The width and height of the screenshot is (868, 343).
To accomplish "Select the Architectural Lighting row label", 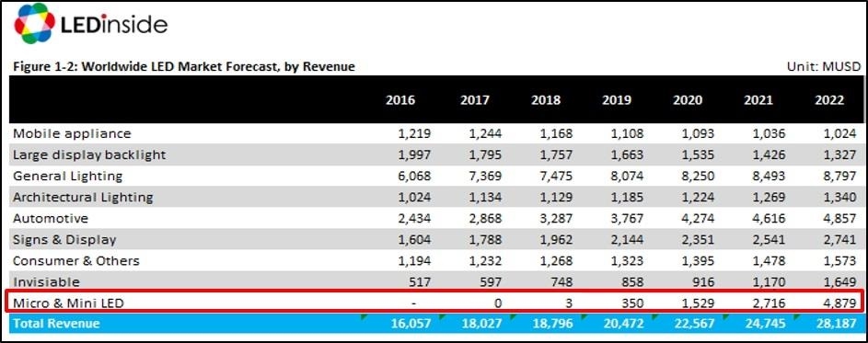I will [x=83, y=197].
